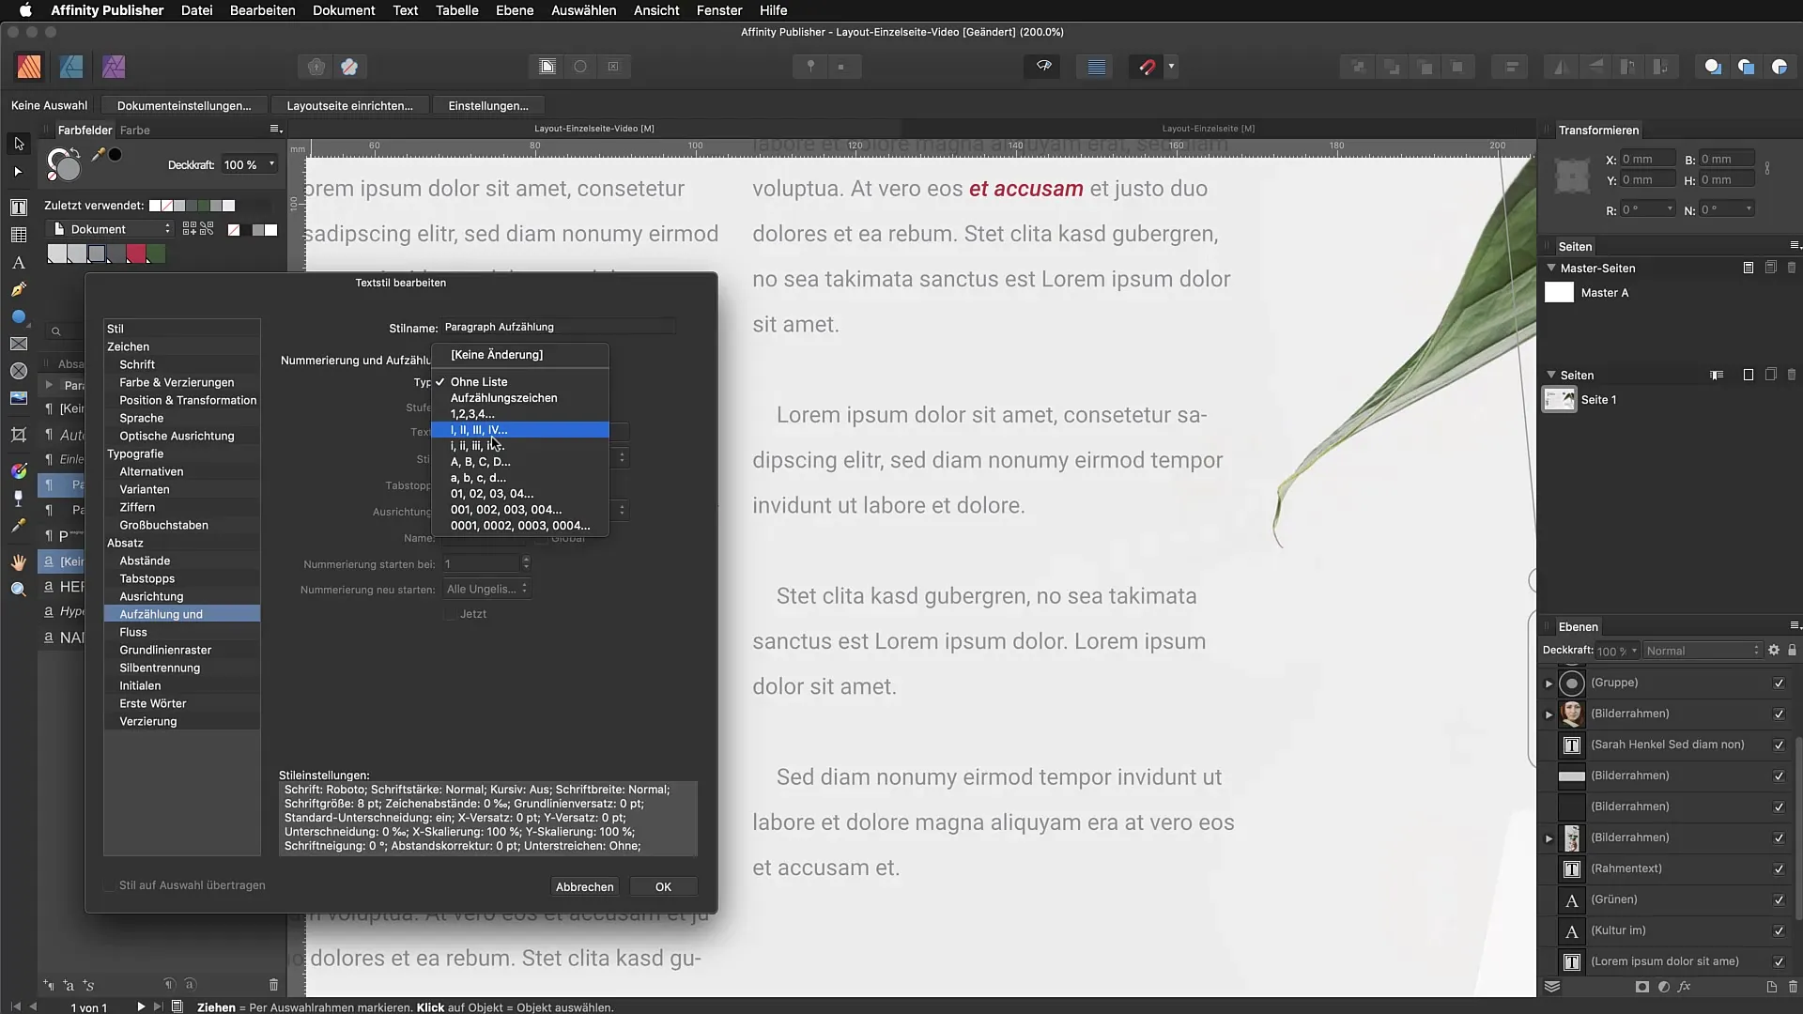
Task: Select the Frame Text tool
Action: point(18,207)
